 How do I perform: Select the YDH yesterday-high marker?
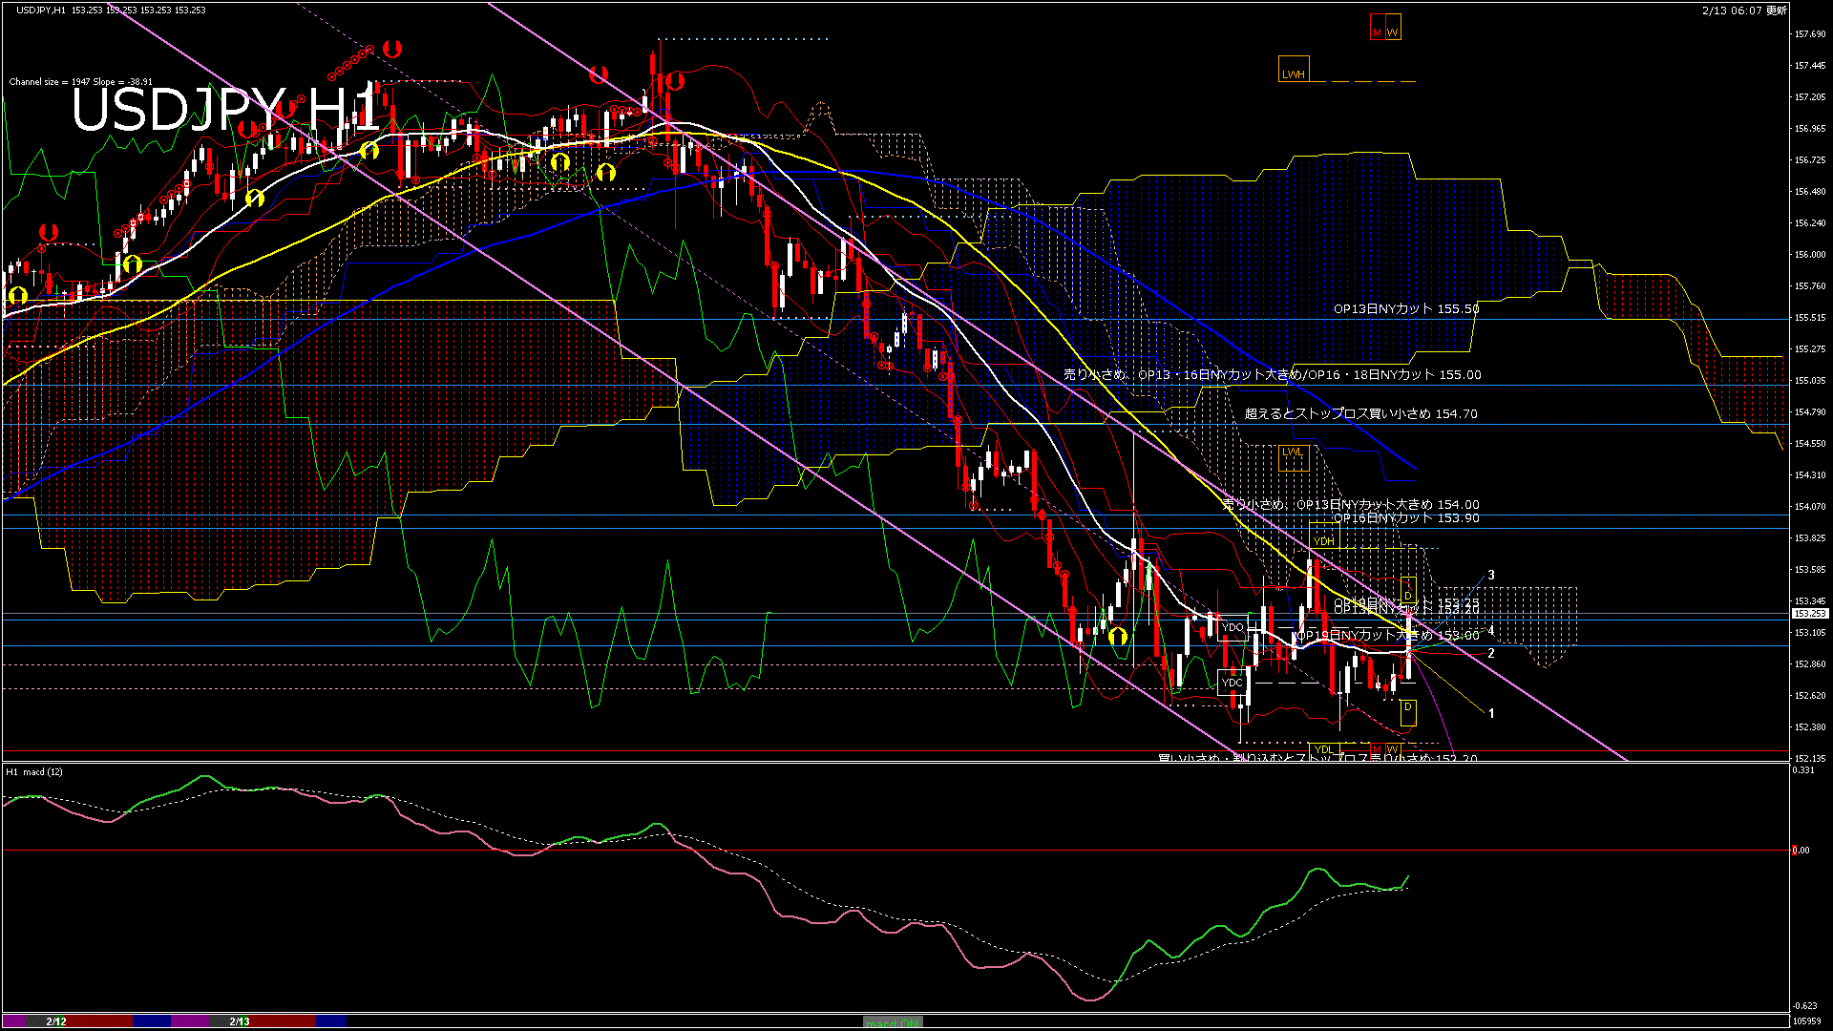coord(1323,541)
